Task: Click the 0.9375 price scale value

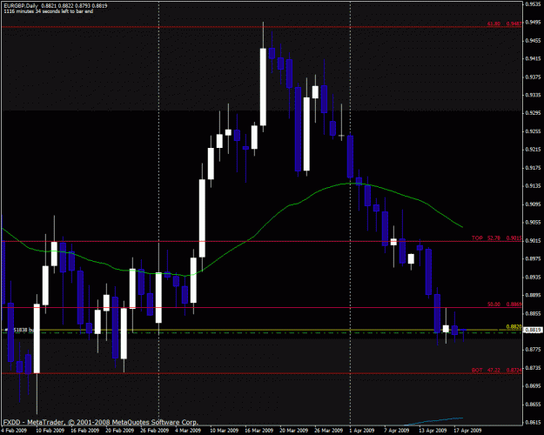Action: [x=534, y=77]
